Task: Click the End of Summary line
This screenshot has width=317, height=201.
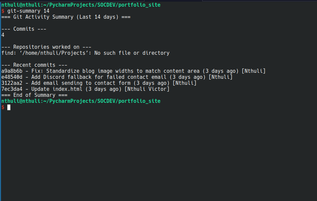Action: 34,95
